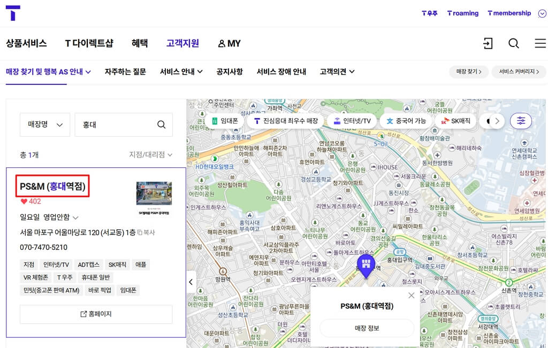
Task: Click the purple store marker on the map
Action: (x=366, y=265)
